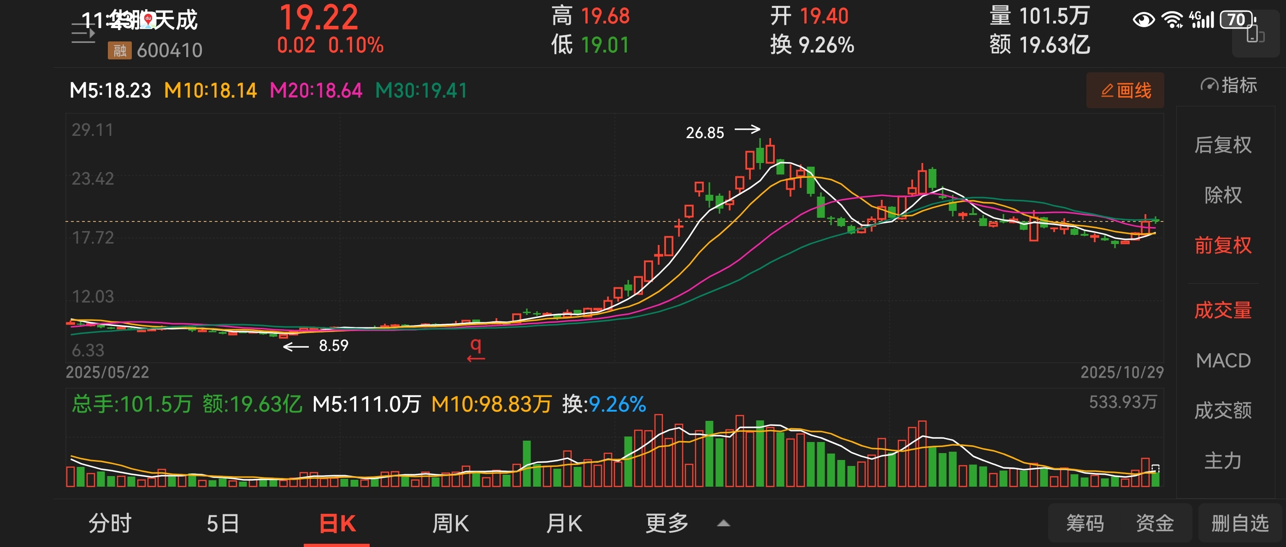
Task: Tap the eye status bar icon
Action: 1143,20
